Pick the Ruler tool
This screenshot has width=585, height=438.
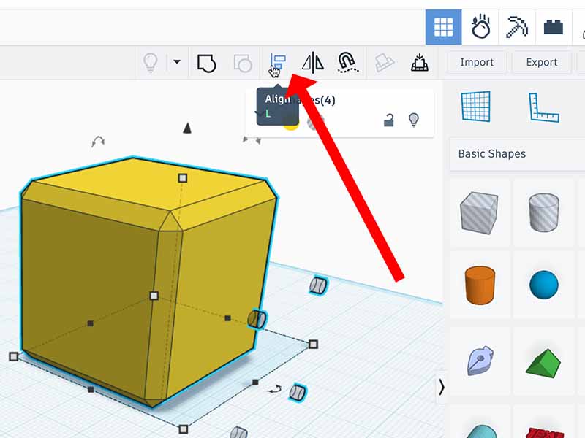543,107
